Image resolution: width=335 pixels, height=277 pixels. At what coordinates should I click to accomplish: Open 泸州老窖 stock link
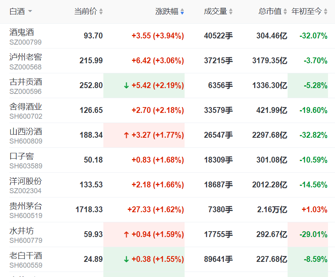pos(26,57)
